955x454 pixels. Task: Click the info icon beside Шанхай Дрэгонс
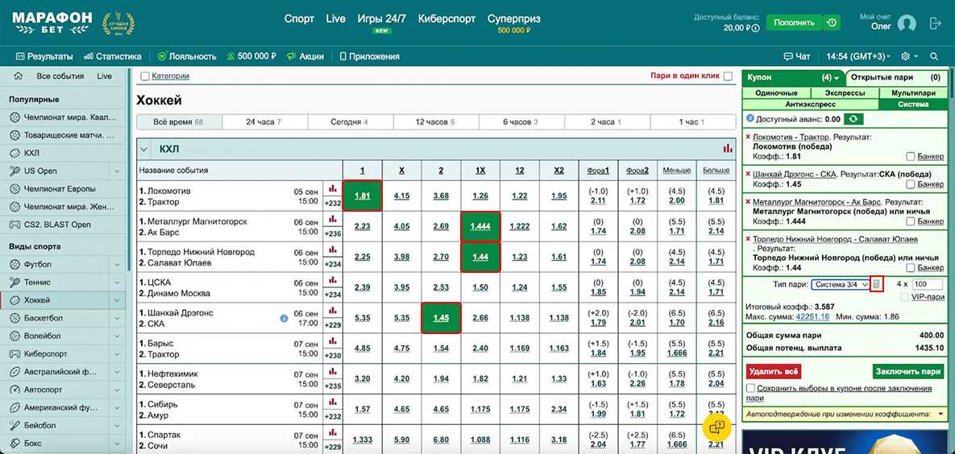(284, 318)
